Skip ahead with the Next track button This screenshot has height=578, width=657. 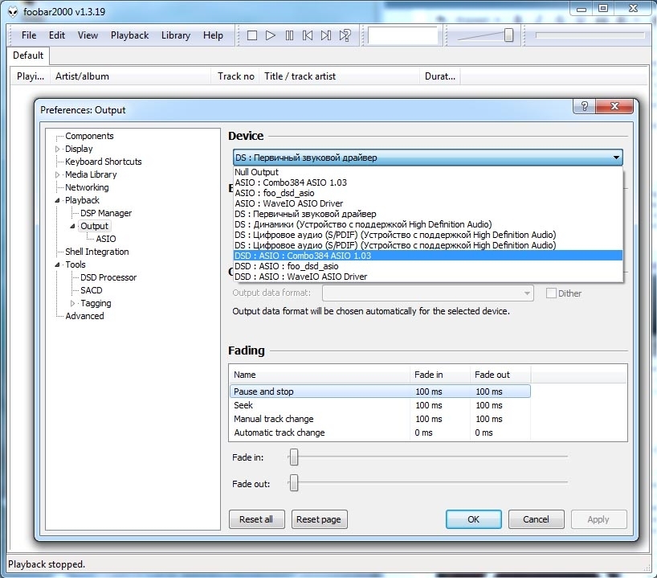(x=326, y=35)
